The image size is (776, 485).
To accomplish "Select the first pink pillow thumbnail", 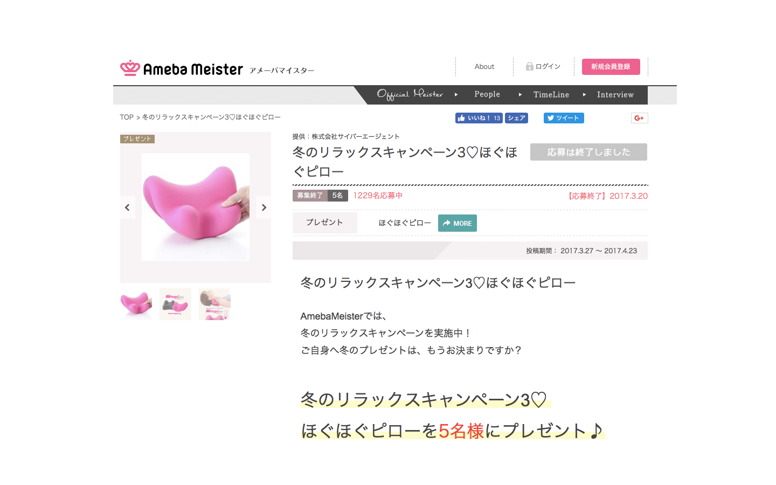I will click(136, 304).
